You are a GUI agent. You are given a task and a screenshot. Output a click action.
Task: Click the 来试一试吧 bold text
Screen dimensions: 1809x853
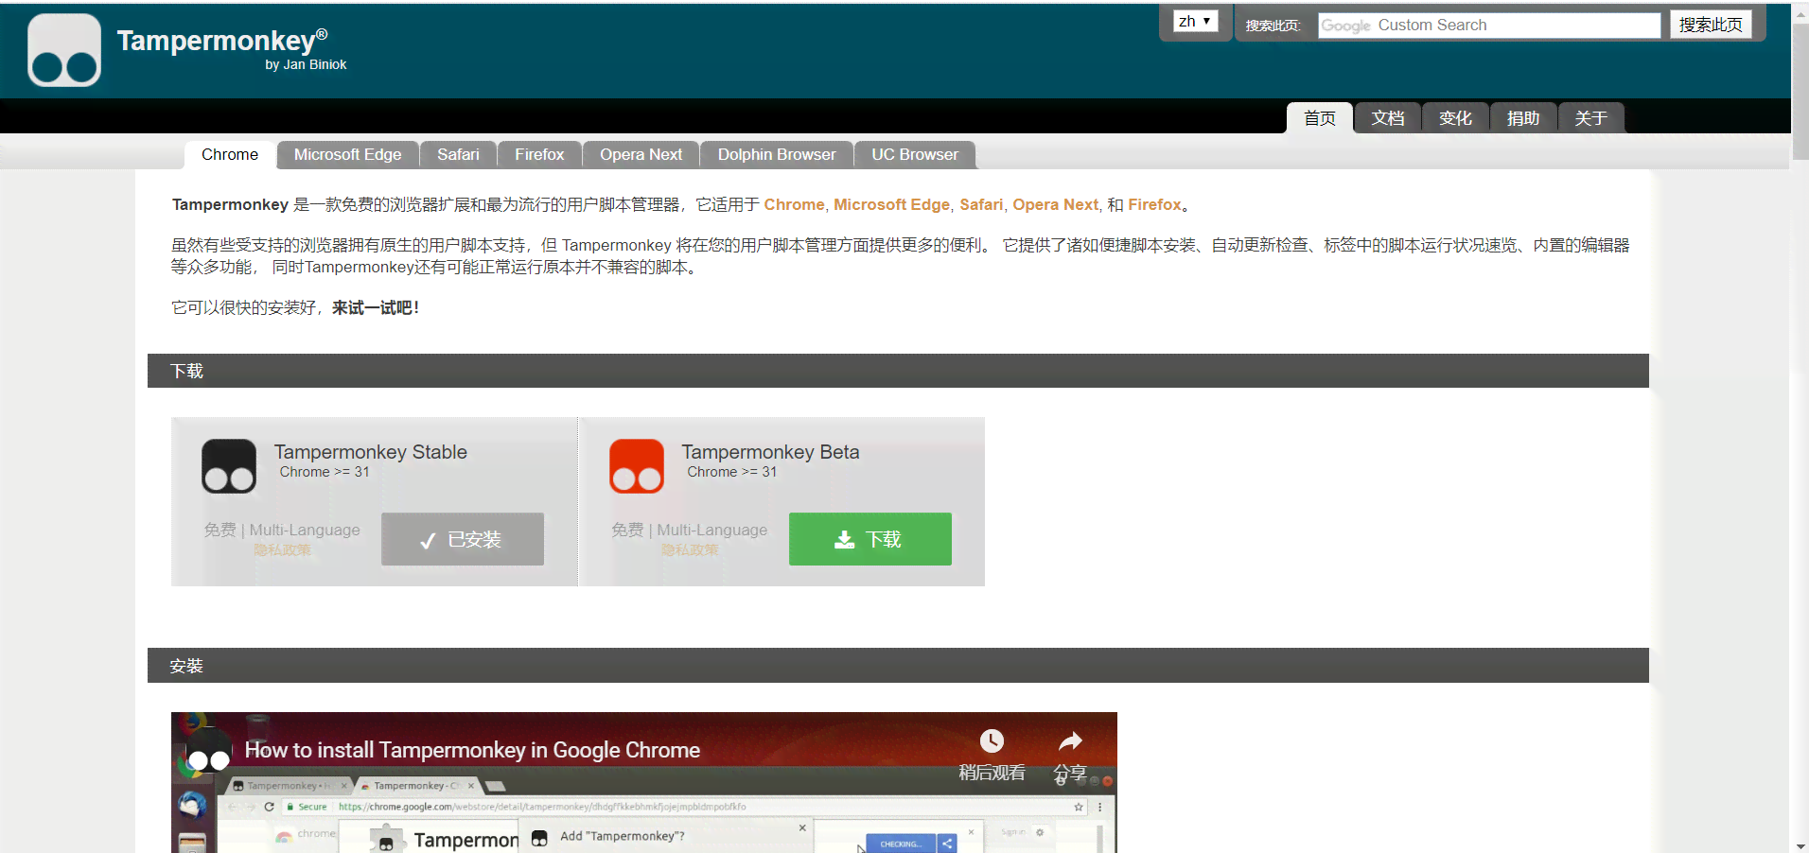click(375, 307)
